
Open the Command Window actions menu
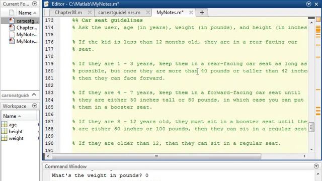click(x=316, y=166)
